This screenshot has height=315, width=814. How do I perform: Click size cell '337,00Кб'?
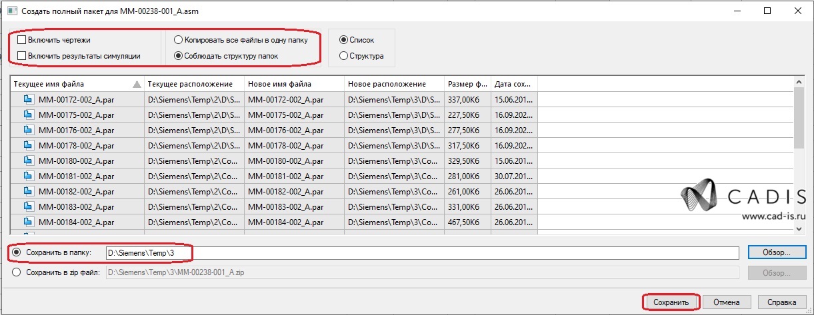click(467, 99)
